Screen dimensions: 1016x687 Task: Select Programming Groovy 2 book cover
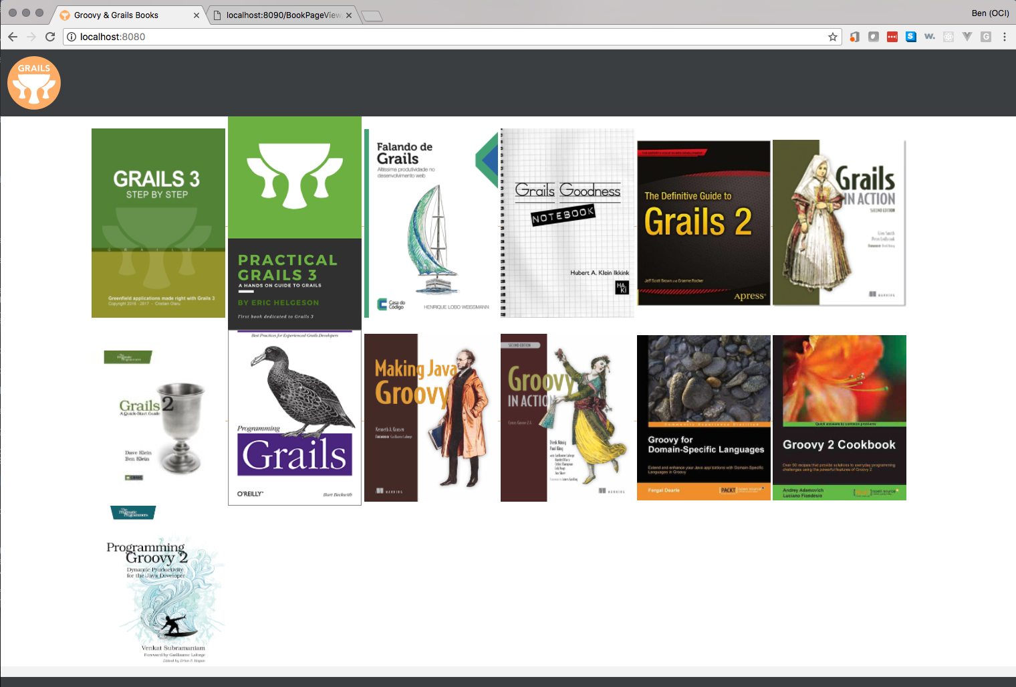pyautogui.click(x=158, y=585)
